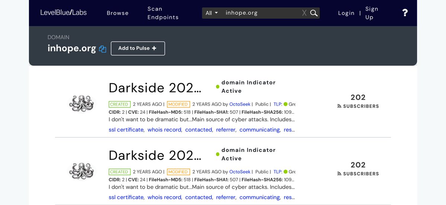Click the 'whois record' tag in second pulse
Screen dimensions: 446x205
(164, 198)
